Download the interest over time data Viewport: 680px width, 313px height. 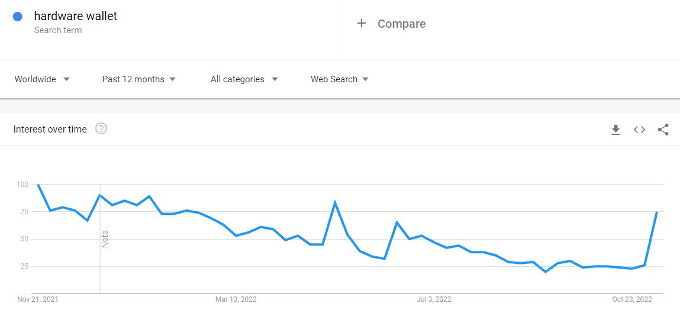click(x=615, y=130)
